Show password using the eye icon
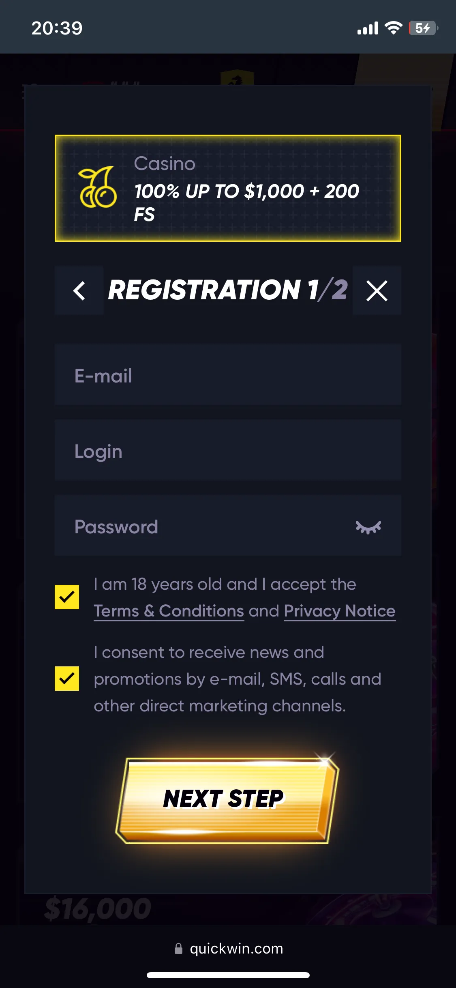Screen dimensions: 456x988 coord(368,527)
